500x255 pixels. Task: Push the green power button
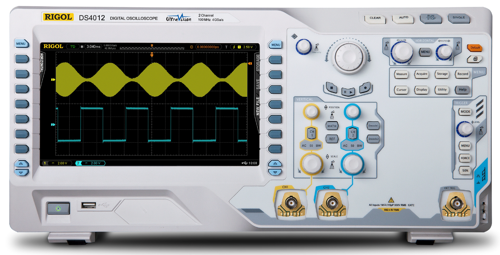[x=58, y=208]
